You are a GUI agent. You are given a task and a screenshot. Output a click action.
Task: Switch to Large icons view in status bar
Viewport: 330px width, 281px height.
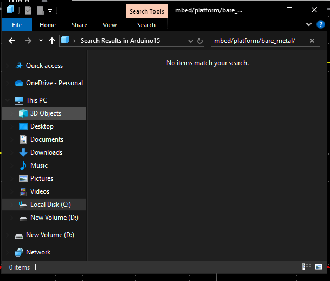(x=319, y=267)
